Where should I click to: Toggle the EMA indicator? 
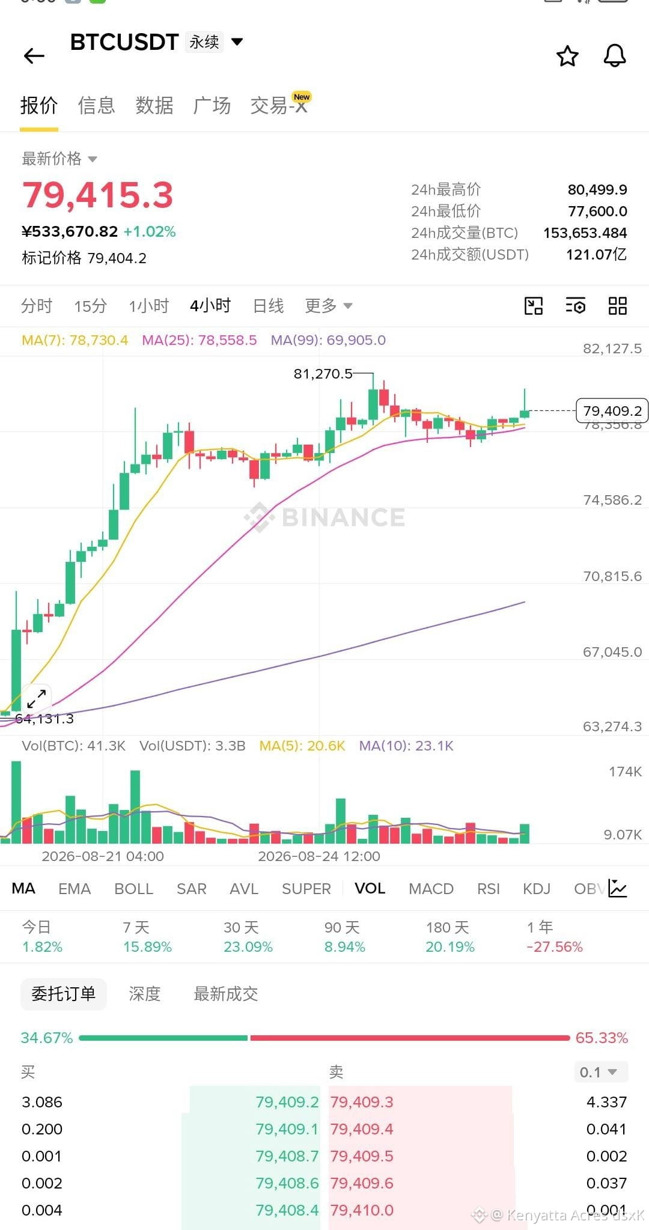tap(75, 888)
